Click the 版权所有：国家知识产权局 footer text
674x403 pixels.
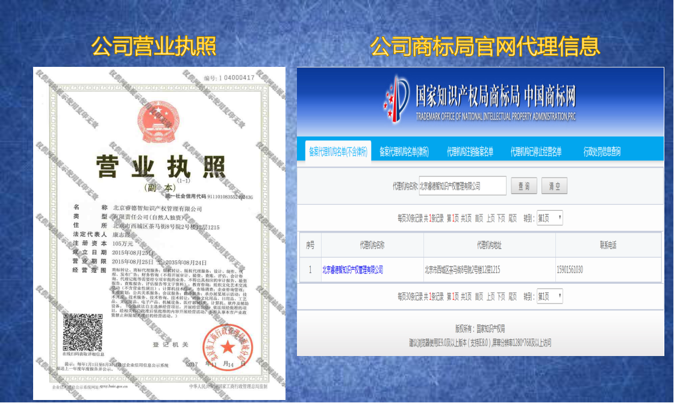pyautogui.click(x=479, y=329)
